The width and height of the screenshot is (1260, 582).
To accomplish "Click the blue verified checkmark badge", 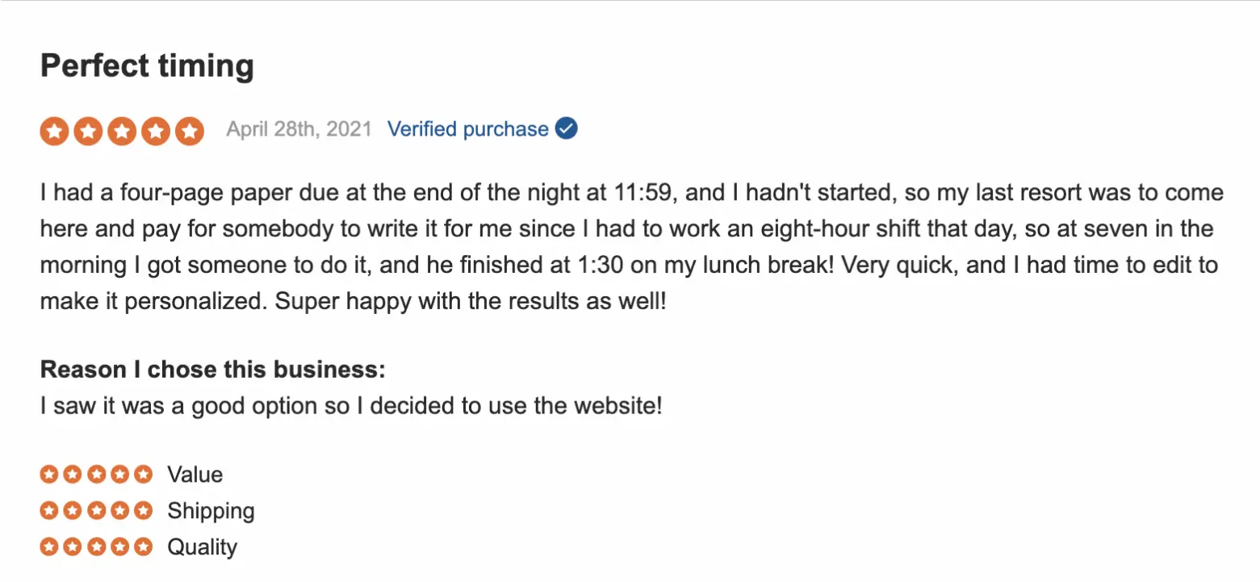I will [x=567, y=129].
